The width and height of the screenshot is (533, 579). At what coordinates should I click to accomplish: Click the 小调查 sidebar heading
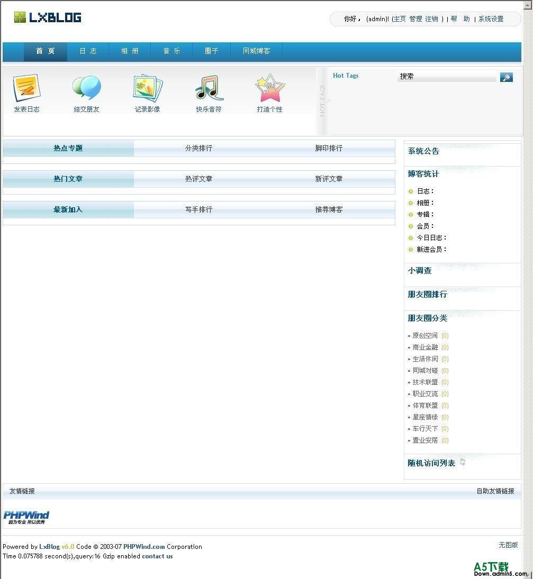tap(420, 271)
